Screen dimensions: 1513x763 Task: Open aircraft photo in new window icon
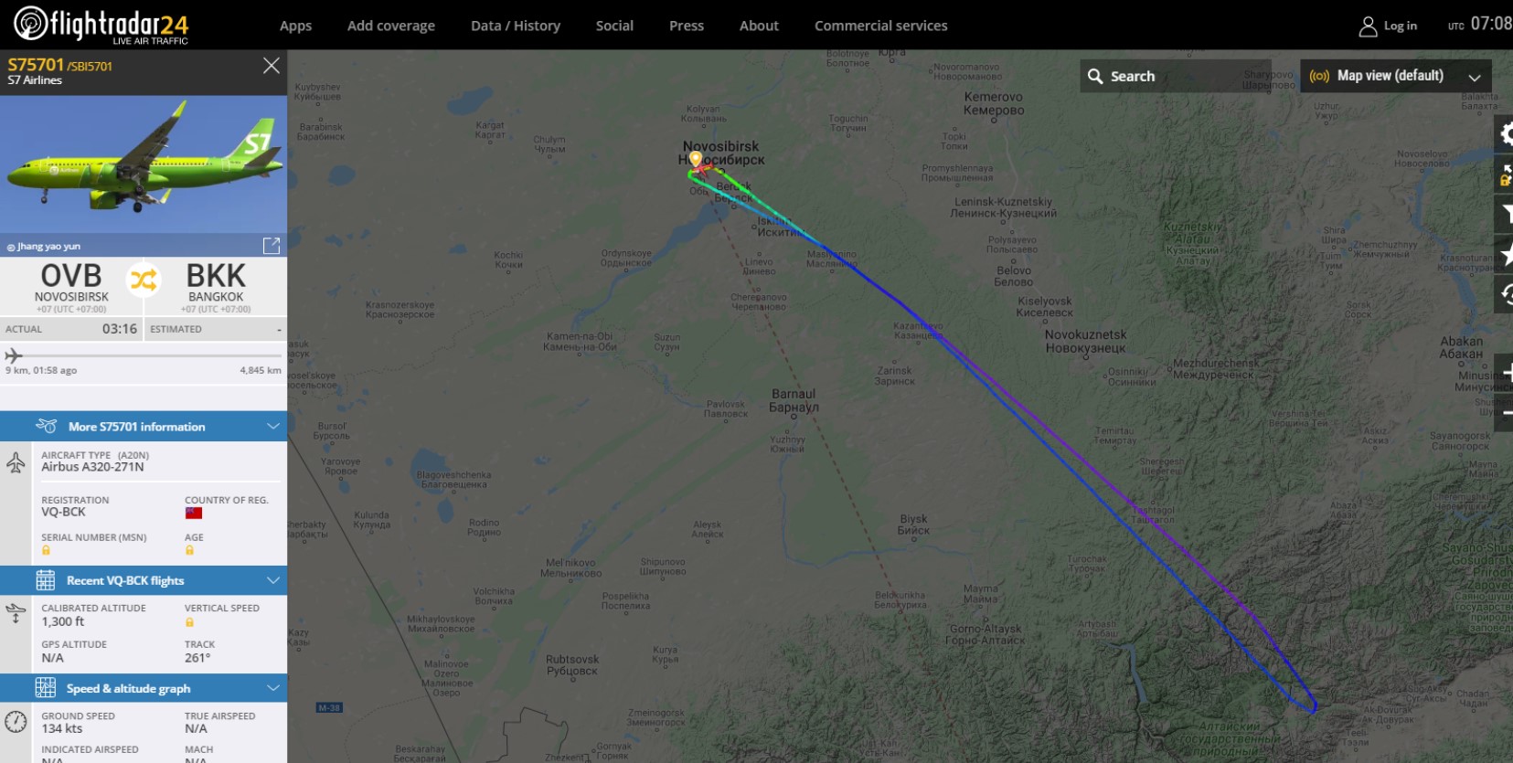[x=272, y=245]
